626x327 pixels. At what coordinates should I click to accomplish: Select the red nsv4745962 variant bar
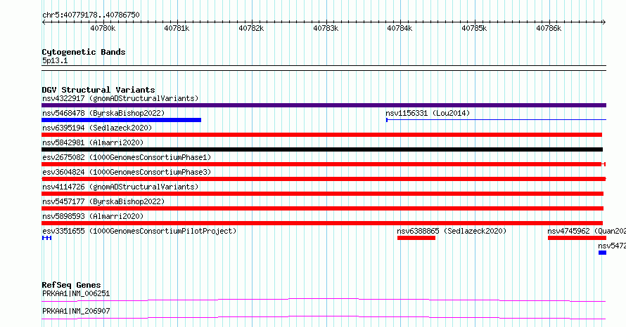[577, 238]
